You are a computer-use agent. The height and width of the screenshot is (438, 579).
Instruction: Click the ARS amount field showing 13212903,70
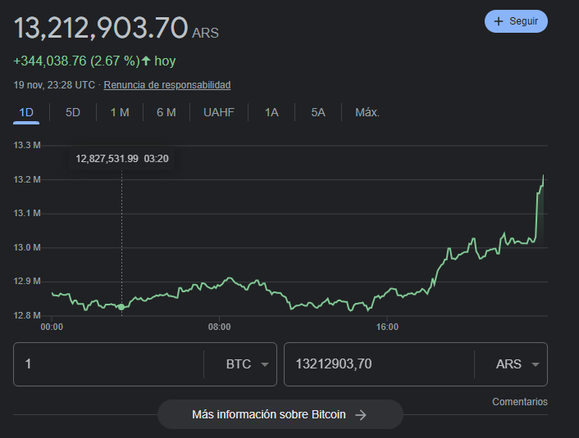[377, 364]
